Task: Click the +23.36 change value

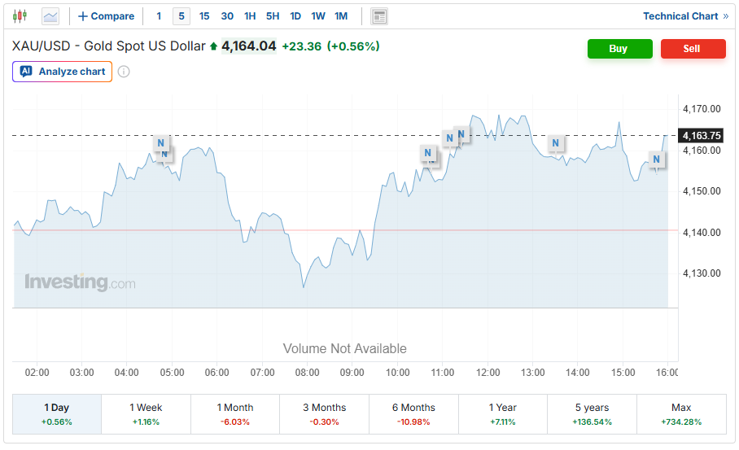Action: 302,46
